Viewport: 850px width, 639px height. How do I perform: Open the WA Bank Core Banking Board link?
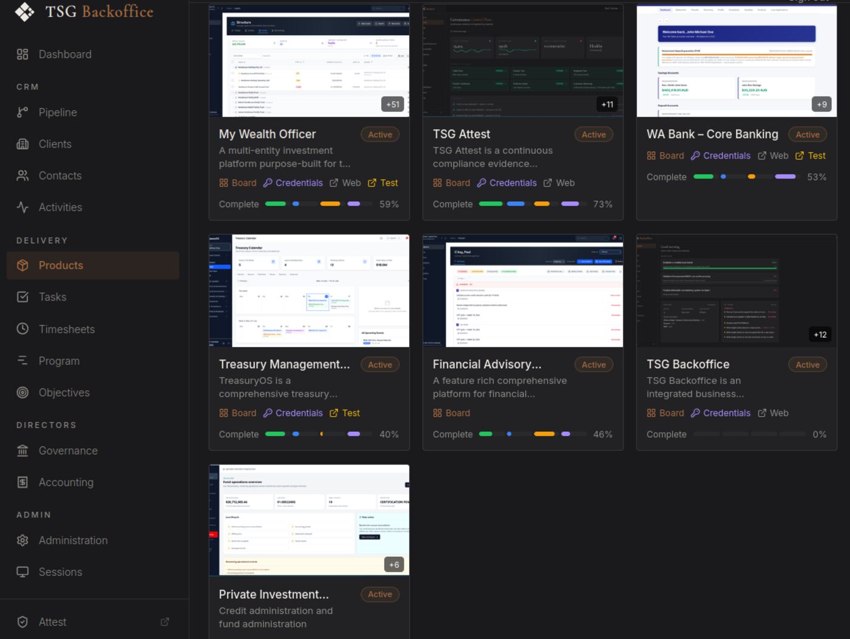pos(665,155)
